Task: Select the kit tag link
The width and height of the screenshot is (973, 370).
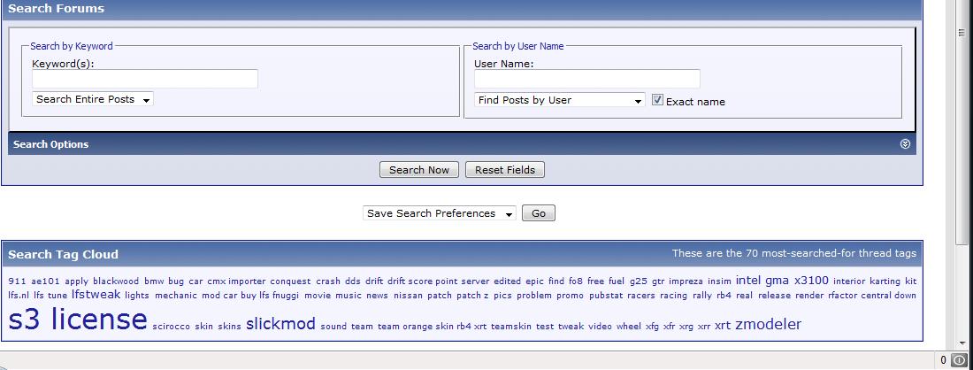Action: [x=910, y=281]
